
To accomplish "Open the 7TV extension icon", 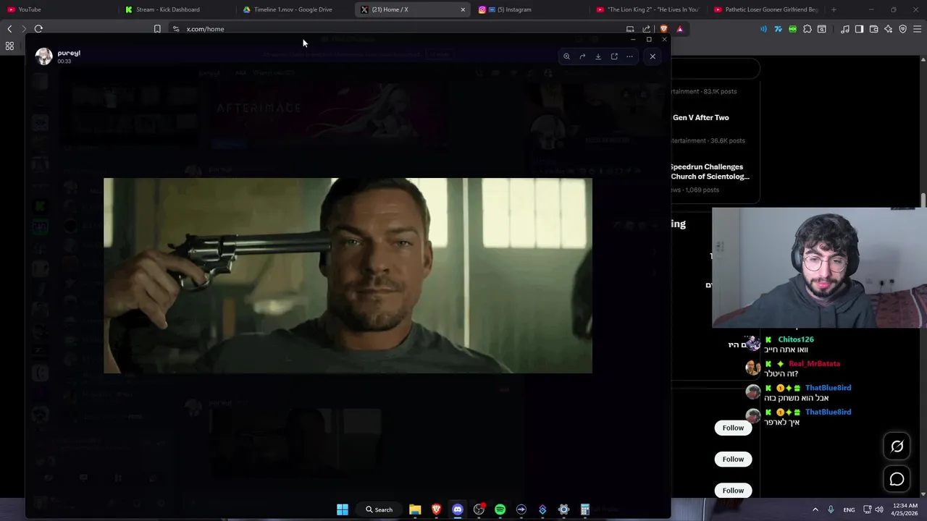I will tap(778, 29).
